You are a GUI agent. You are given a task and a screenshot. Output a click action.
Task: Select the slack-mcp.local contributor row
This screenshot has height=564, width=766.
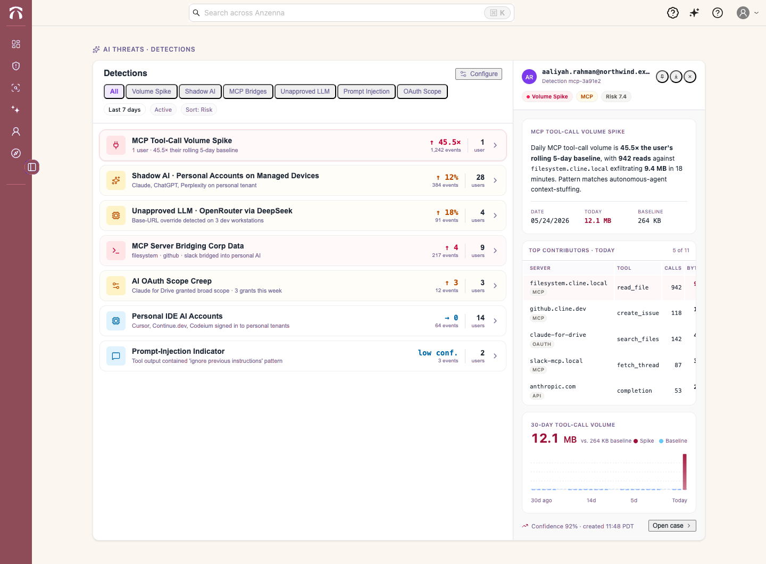point(610,365)
